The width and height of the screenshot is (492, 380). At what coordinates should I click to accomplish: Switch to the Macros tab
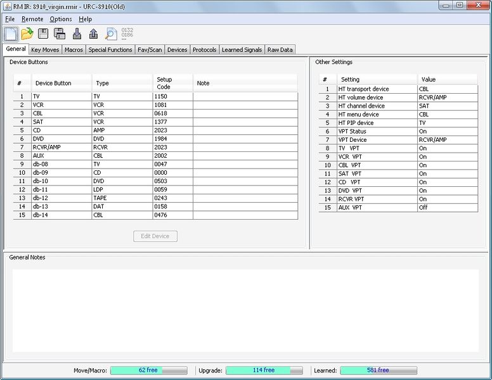tap(74, 49)
